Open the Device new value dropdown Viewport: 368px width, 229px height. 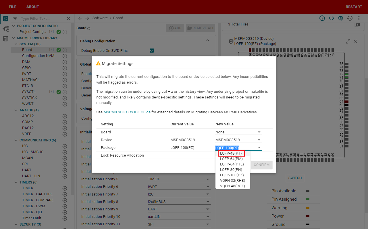coord(239,140)
